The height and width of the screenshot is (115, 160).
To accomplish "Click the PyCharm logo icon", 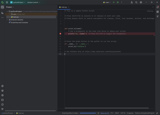I will click(3, 2).
